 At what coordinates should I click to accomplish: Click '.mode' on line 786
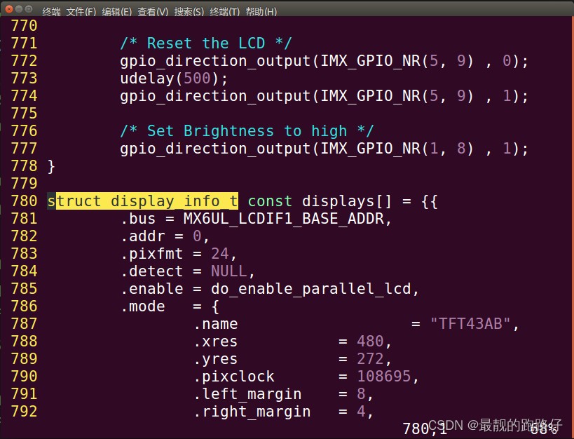(143, 306)
